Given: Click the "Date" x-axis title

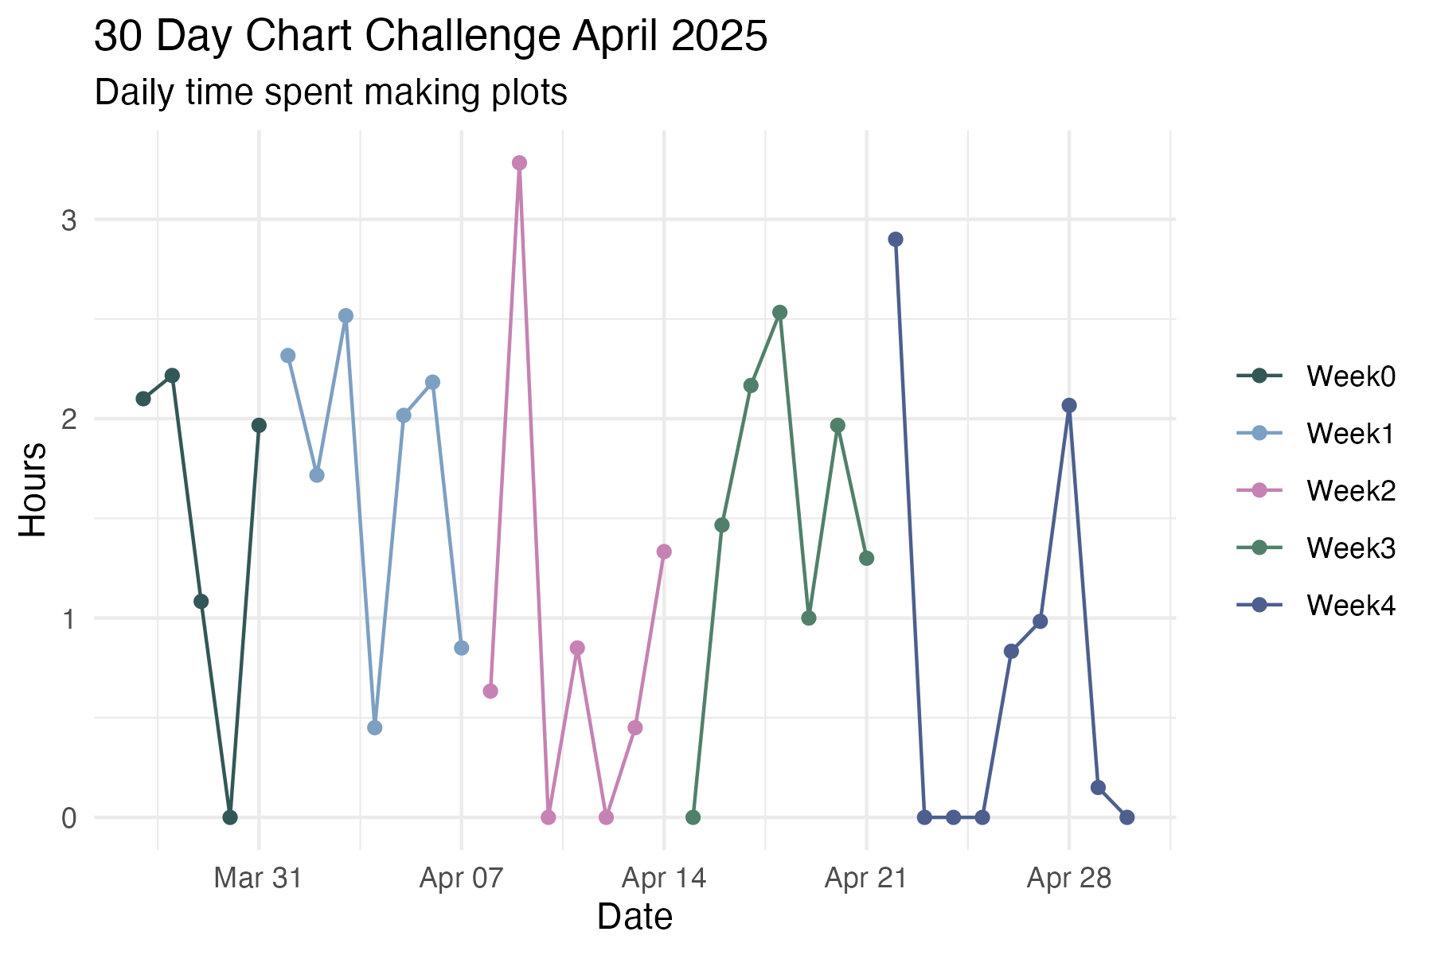Looking at the screenshot, I should pyautogui.click(x=635, y=917).
